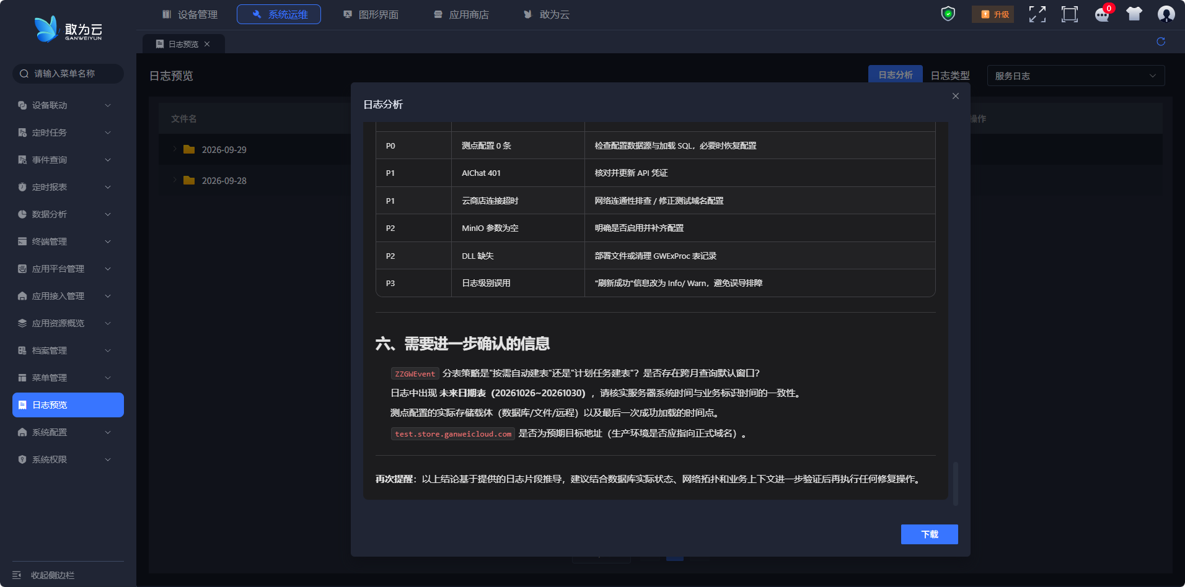Image resolution: width=1185 pixels, height=587 pixels.
Task: Click the 下载 download button
Action: (x=930, y=534)
